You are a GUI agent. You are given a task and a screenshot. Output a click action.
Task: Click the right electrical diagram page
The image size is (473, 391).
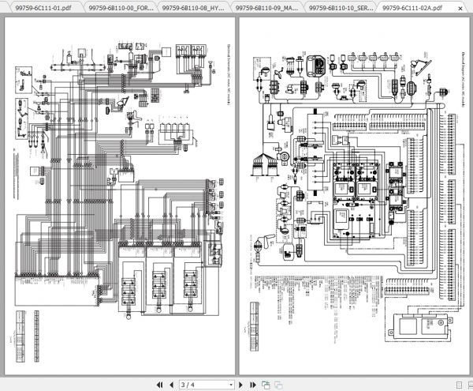click(x=355, y=196)
